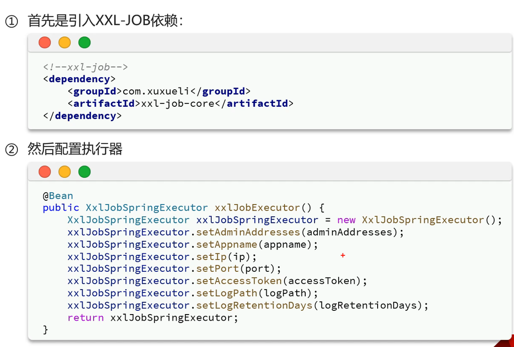Image resolution: width=514 pixels, height=347 pixels.
Task: Click the '<!--xxl-job-->' comment line
Action: point(85,67)
